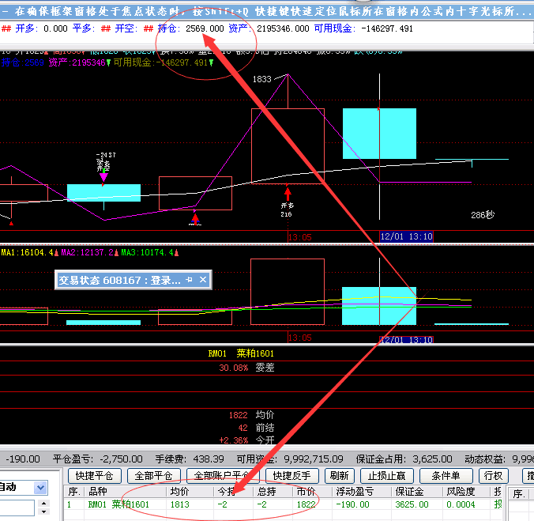Refresh positions with 刷新 button
The height and width of the screenshot is (521, 534).
pyautogui.click(x=340, y=476)
